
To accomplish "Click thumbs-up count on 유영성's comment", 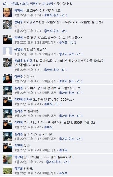I will [x=80, y=54].
